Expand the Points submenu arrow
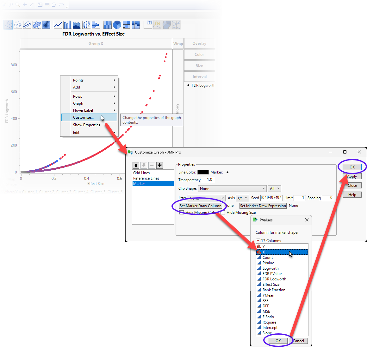Image resolution: width=367 pixels, height=347 pixels. (x=115, y=80)
